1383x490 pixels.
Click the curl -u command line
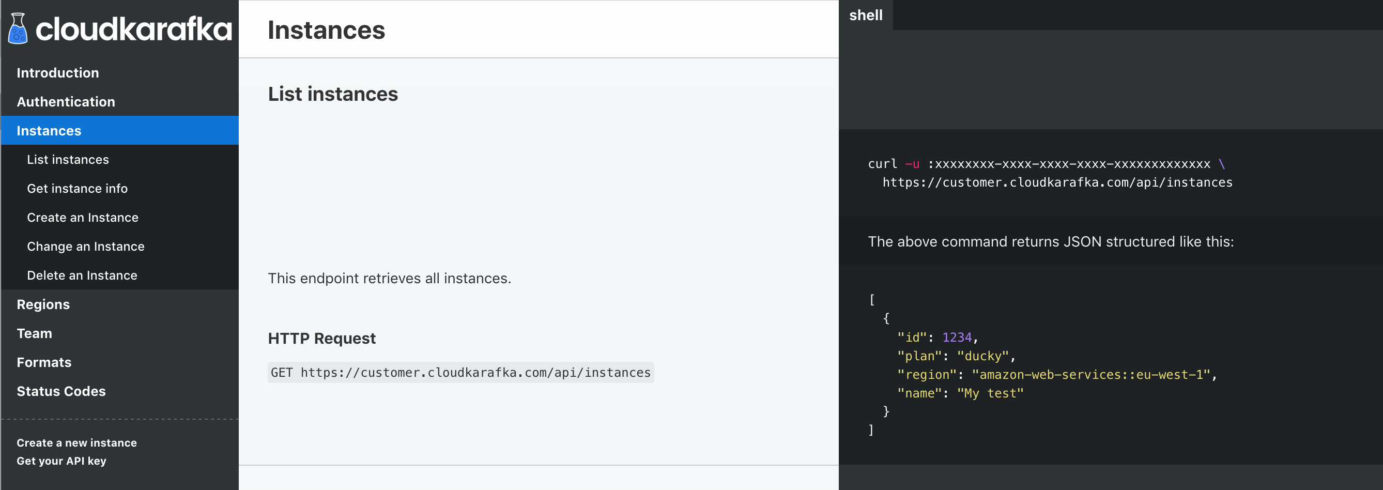point(1046,164)
